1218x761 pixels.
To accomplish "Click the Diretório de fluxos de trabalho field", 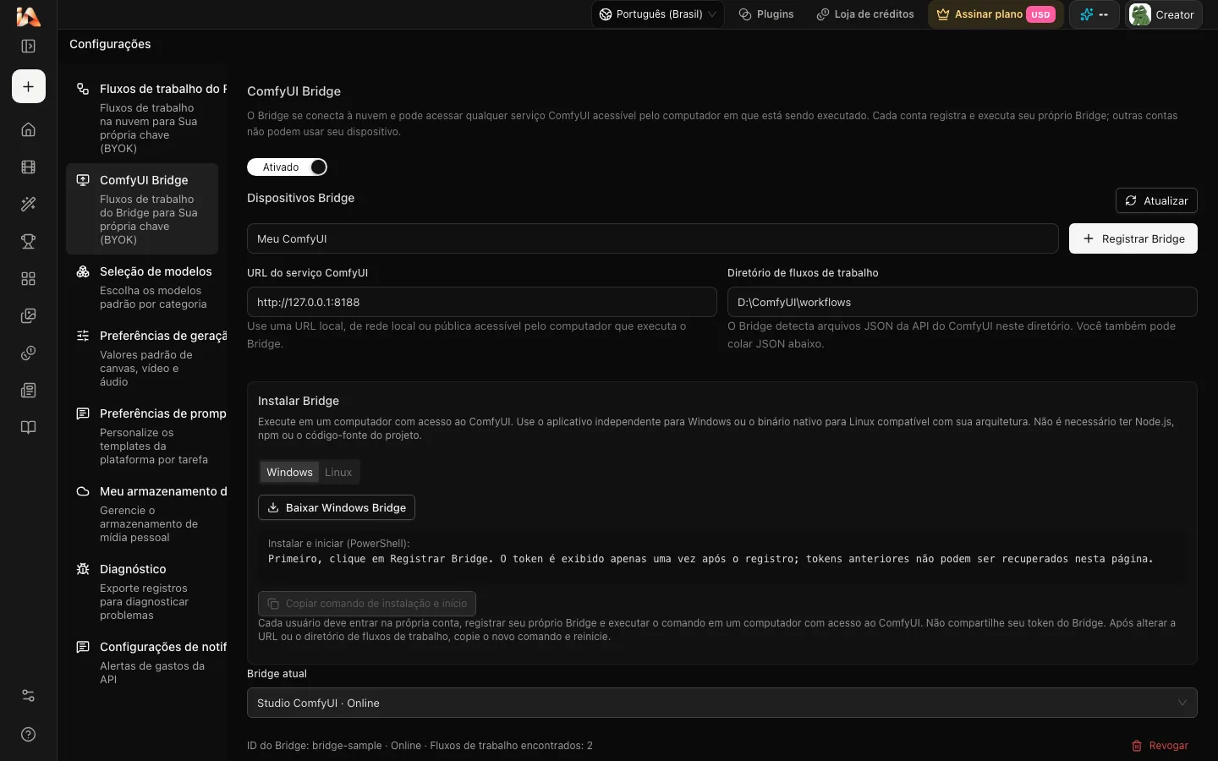I will point(963,302).
